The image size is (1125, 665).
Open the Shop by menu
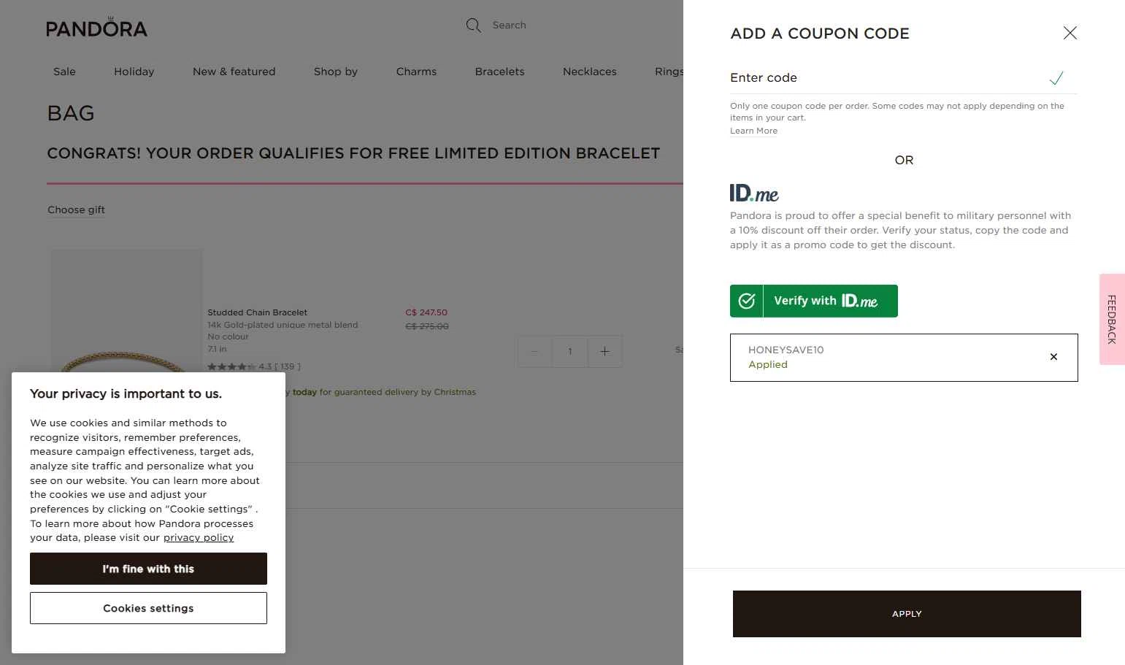coord(336,72)
